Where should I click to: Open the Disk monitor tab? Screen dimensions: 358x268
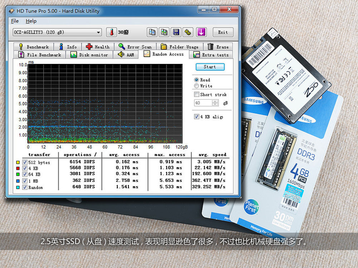[89, 55]
